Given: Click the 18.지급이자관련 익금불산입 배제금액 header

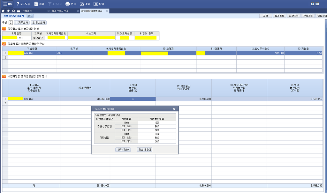Looking at the screenshot, I should (239, 88).
